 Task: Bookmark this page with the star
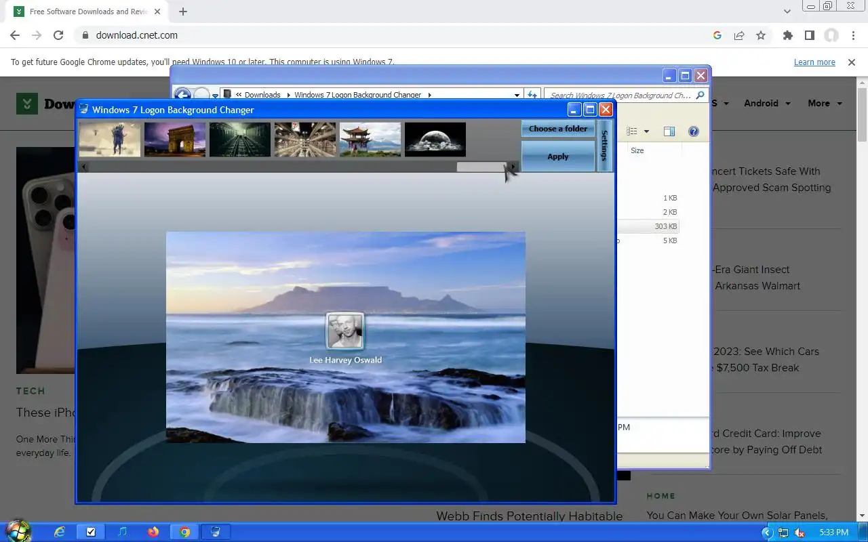point(761,35)
